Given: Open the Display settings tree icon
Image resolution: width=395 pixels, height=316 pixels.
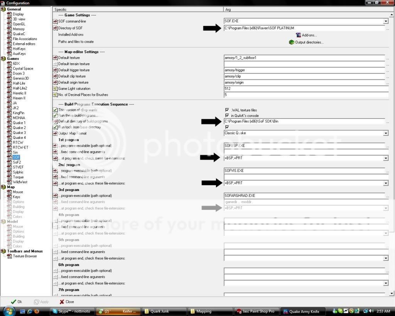Looking at the screenshot, I should (9, 14).
